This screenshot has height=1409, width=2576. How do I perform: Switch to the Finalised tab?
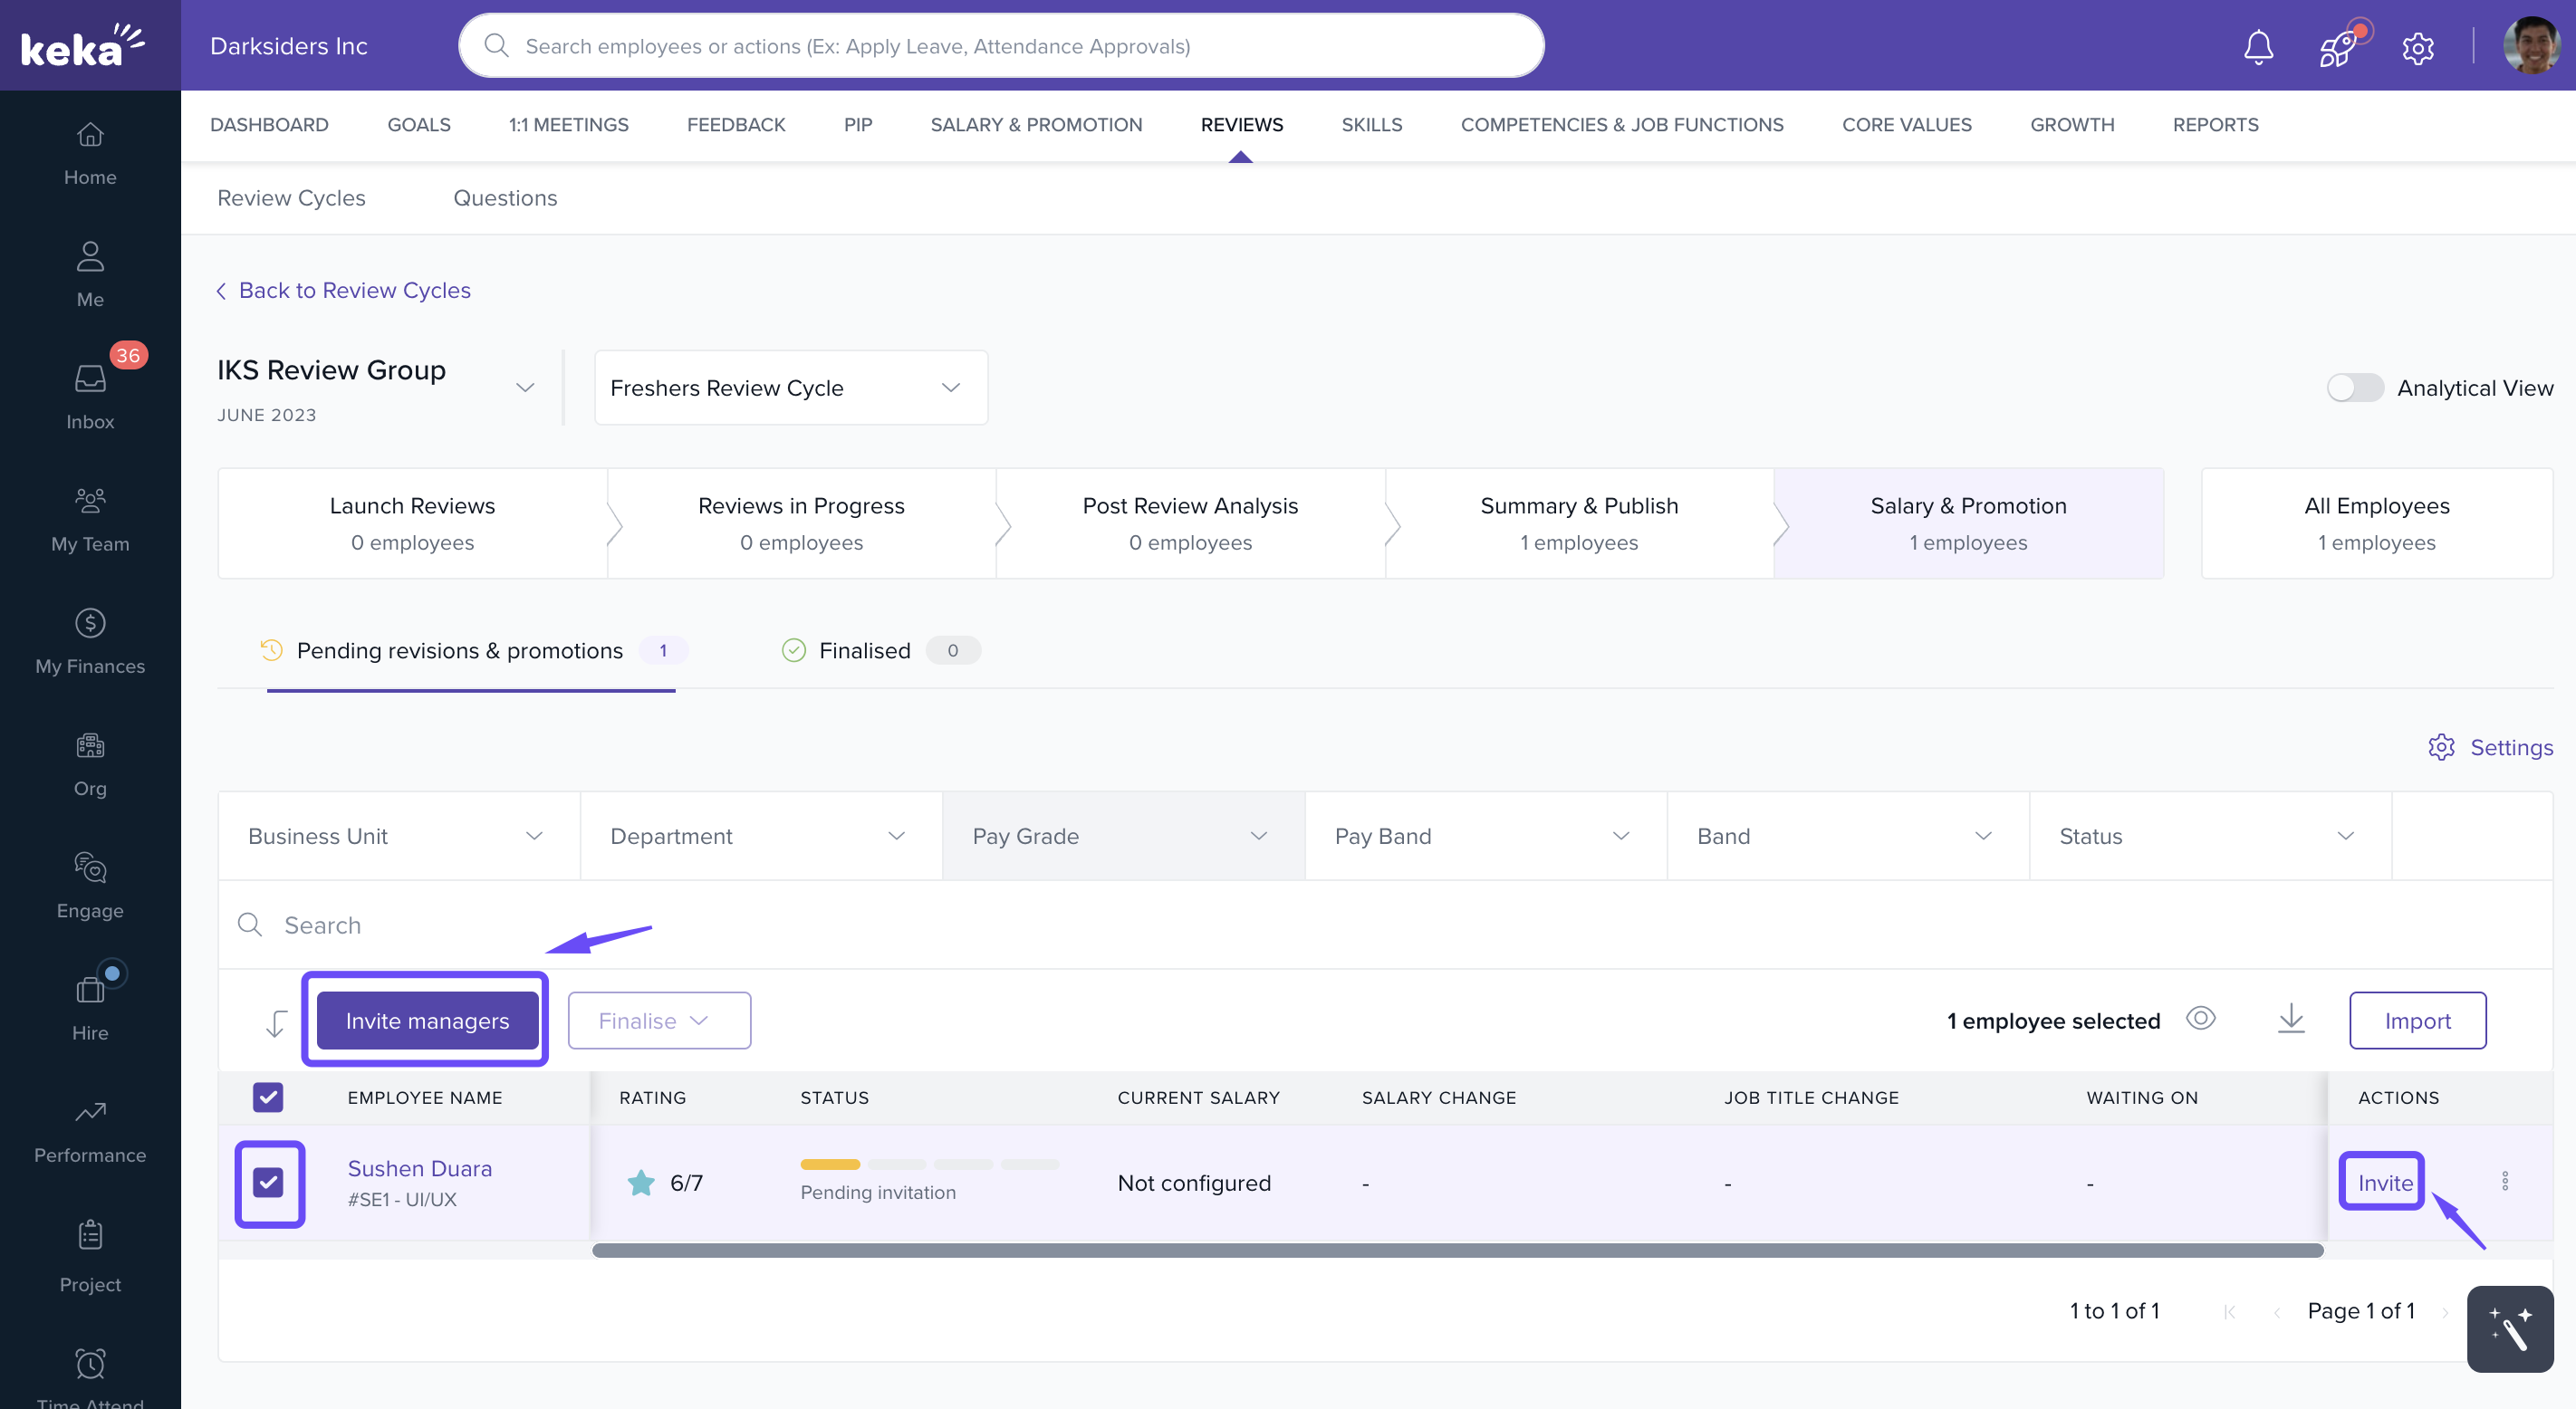(x=864, y=651)
